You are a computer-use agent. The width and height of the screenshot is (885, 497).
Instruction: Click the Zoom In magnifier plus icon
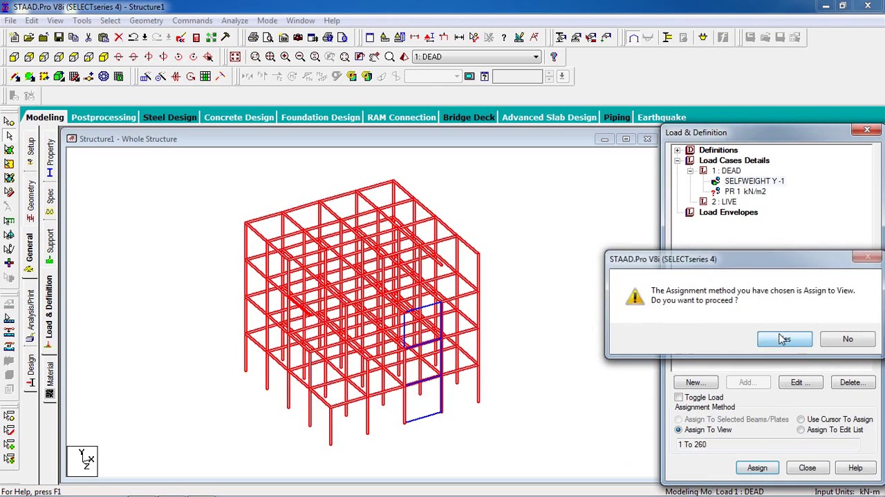(x=286, y=57)
